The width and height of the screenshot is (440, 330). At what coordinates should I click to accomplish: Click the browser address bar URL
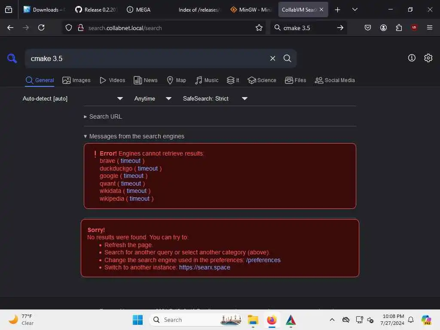click(x=125, y=28)
